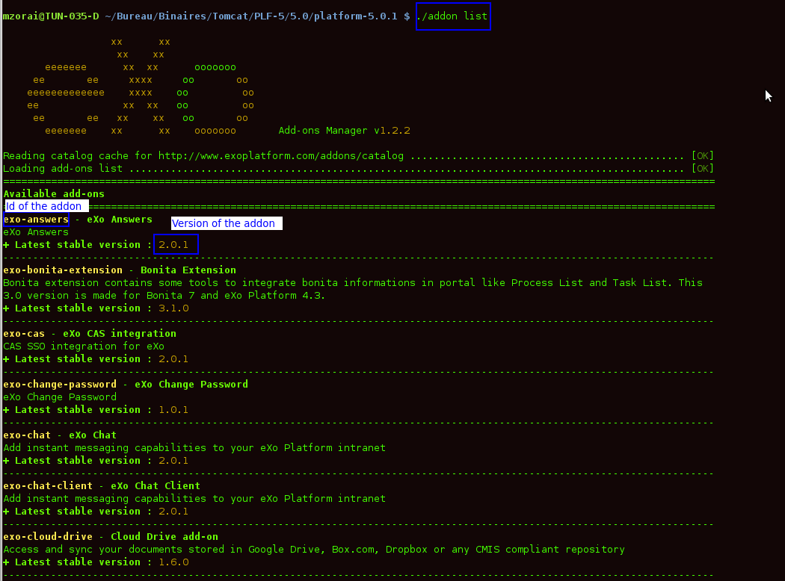Select 'Add-ons Manager v1.2.2' text
Screen dimensions: 785x581
(x=344, y=131)
